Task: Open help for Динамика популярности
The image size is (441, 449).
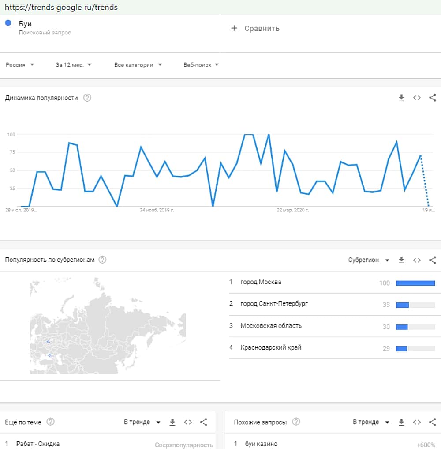Action: [x=87, y=98]
